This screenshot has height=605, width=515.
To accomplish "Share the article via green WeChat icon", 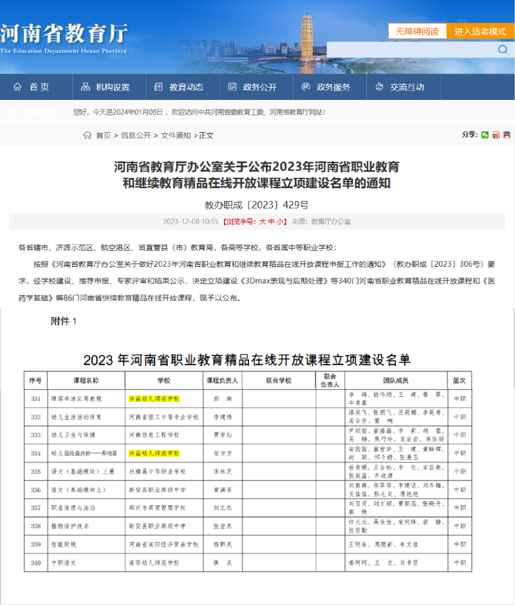I will tap(485, 135).
